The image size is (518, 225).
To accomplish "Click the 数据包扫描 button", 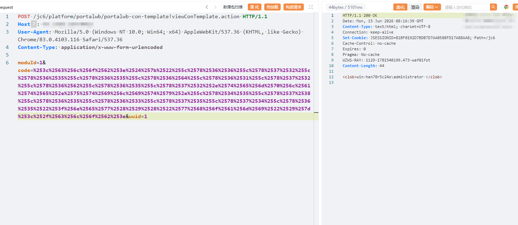I will [233, 7].
